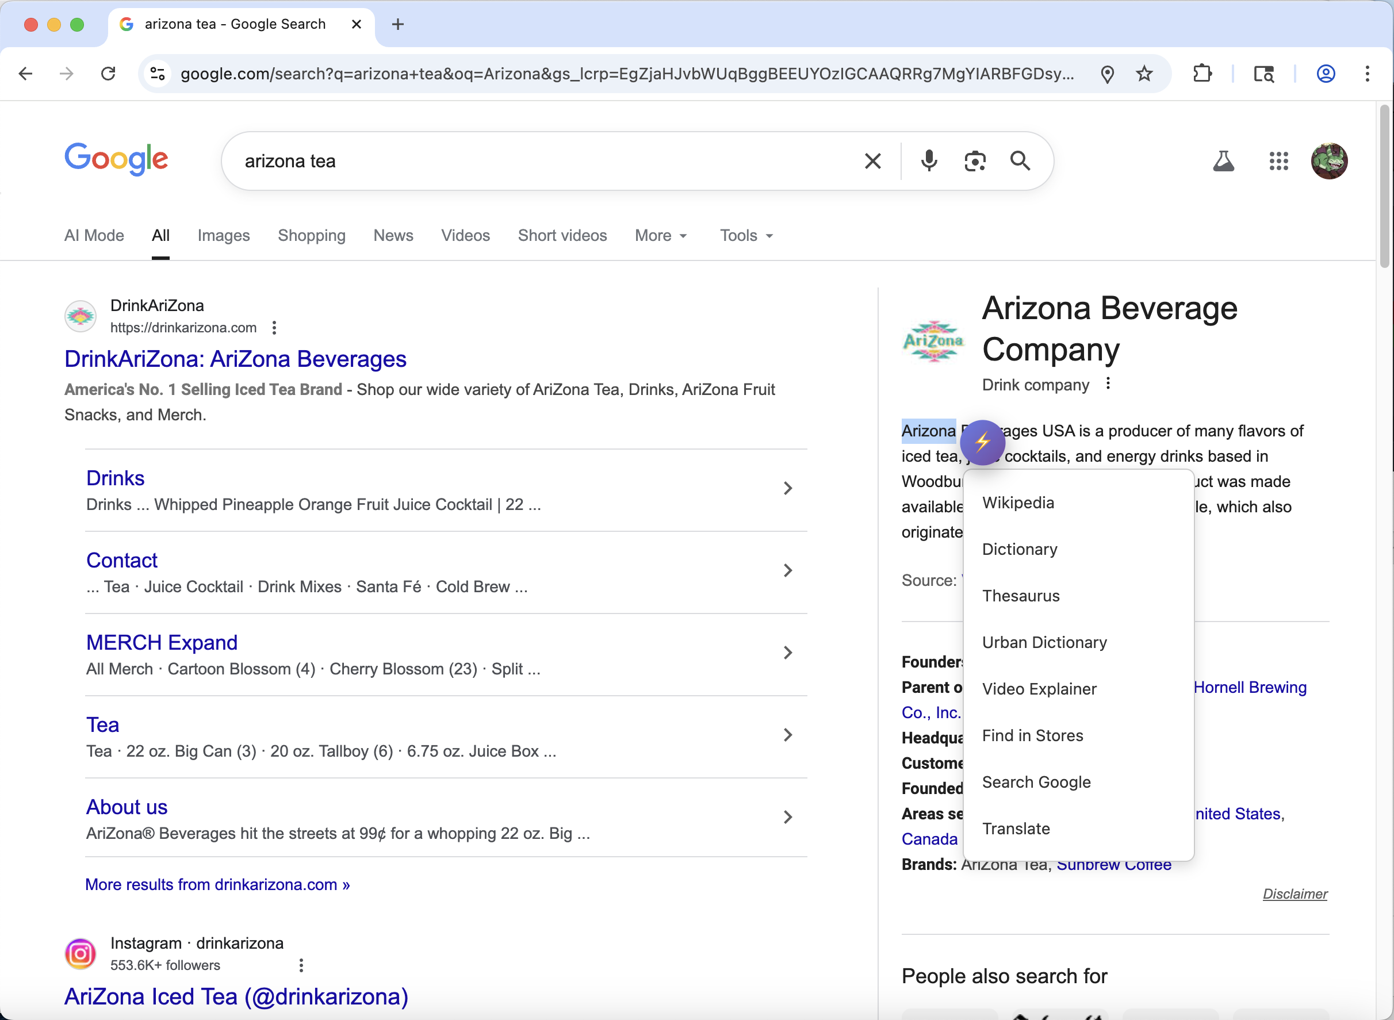This screenshot has height=1020, width=1394.
Task: Select Wikipedia from the popup menu
Action: [1018, 503]
